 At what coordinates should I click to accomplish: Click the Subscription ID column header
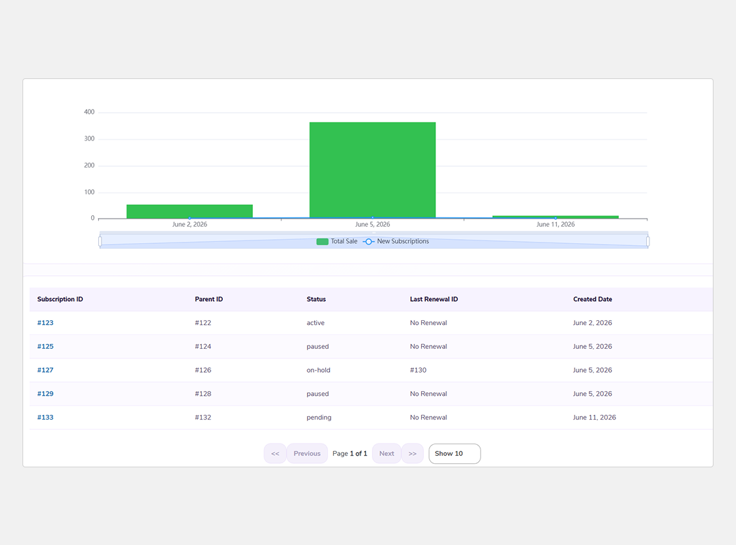pyautogui.click(x=60, y=300)
